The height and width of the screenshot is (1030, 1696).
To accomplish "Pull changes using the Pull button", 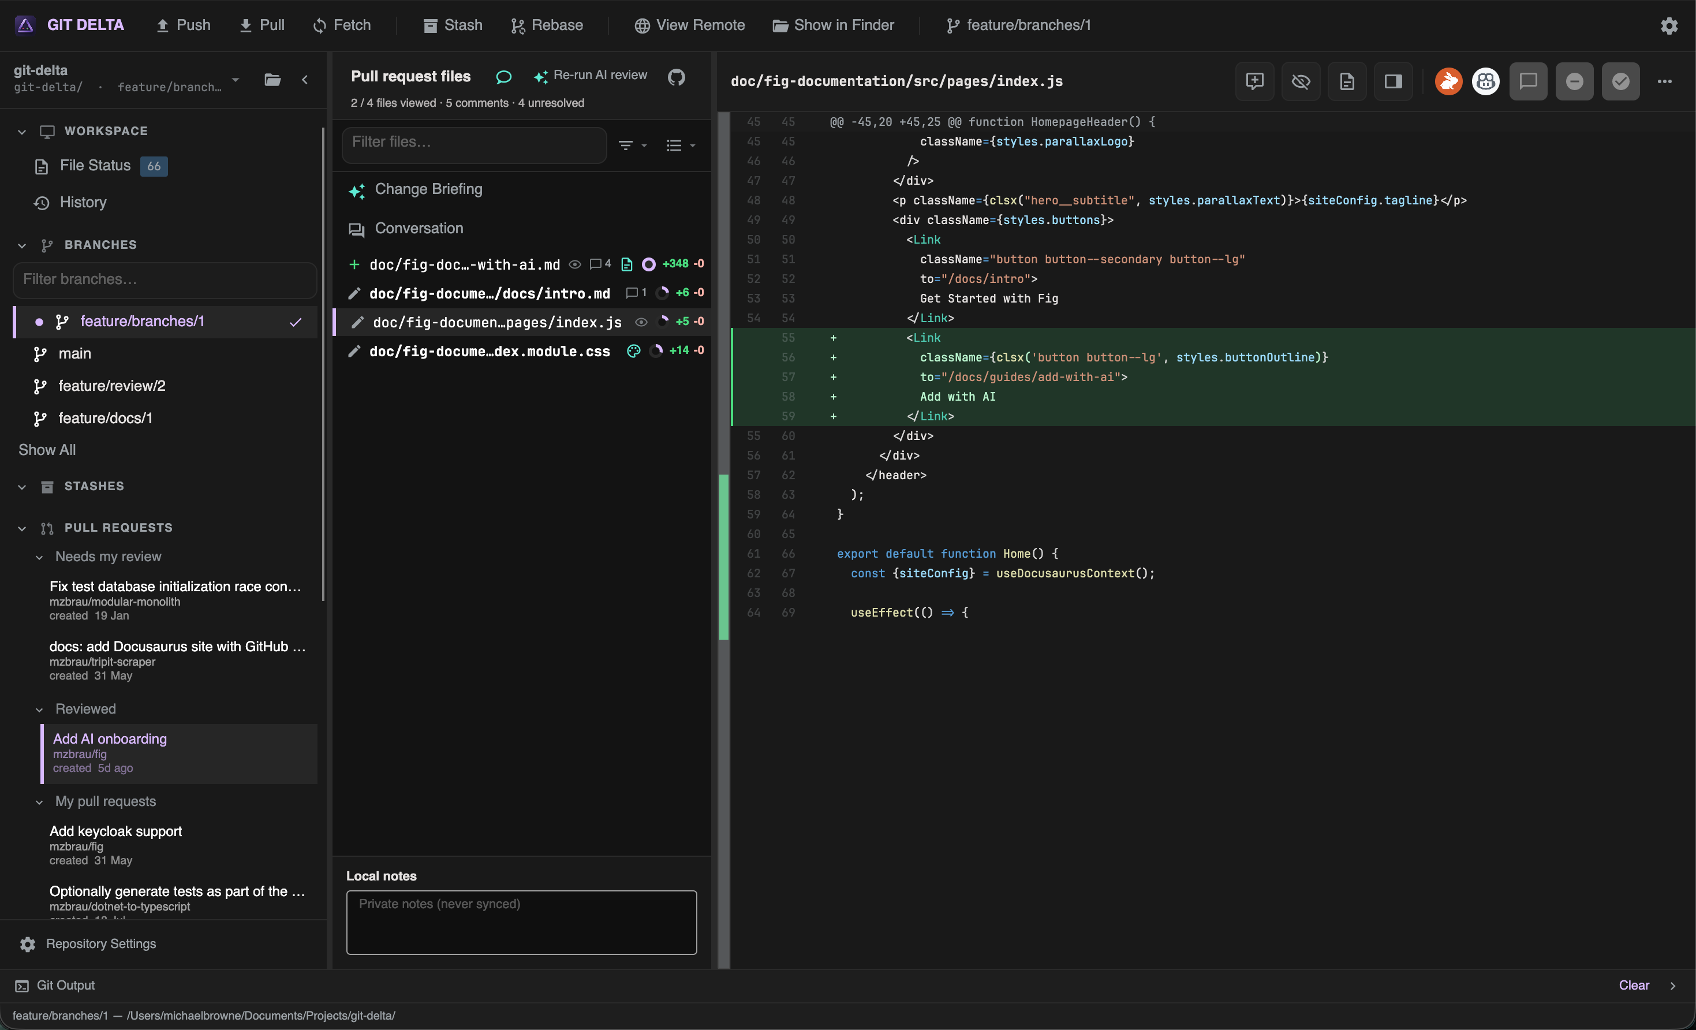I will pos(262,25).
